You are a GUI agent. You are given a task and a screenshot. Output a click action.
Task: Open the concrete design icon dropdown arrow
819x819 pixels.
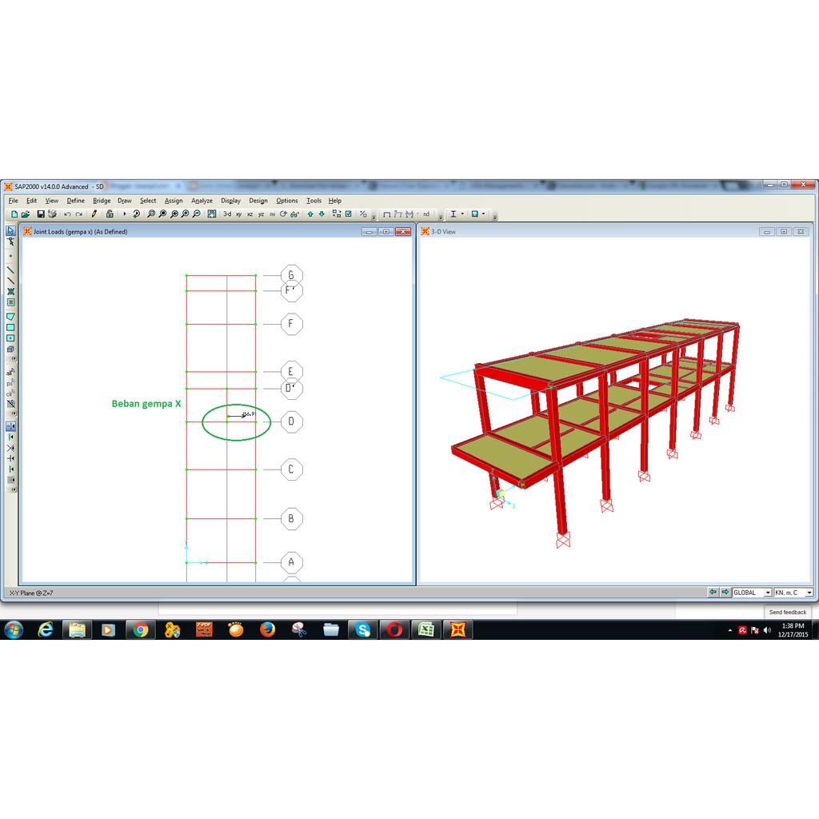(483, 214)
